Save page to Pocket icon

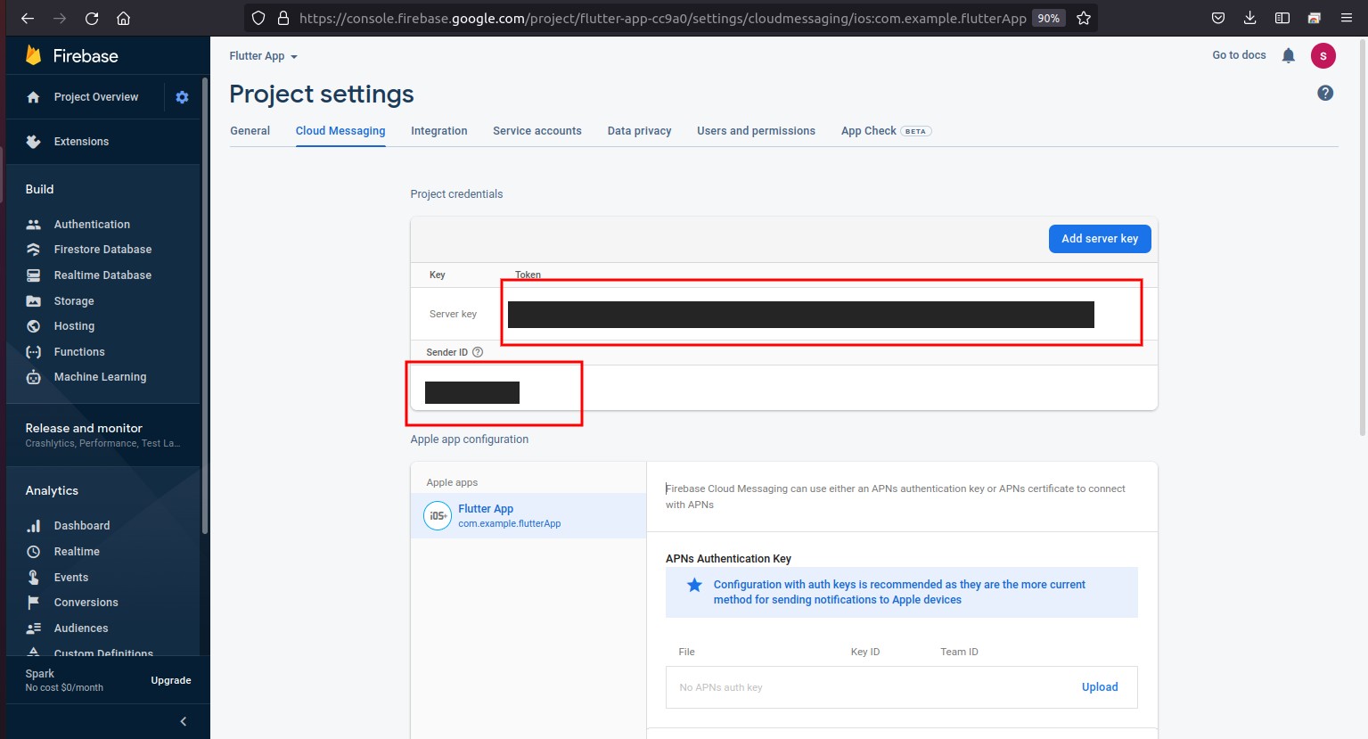1217,18
